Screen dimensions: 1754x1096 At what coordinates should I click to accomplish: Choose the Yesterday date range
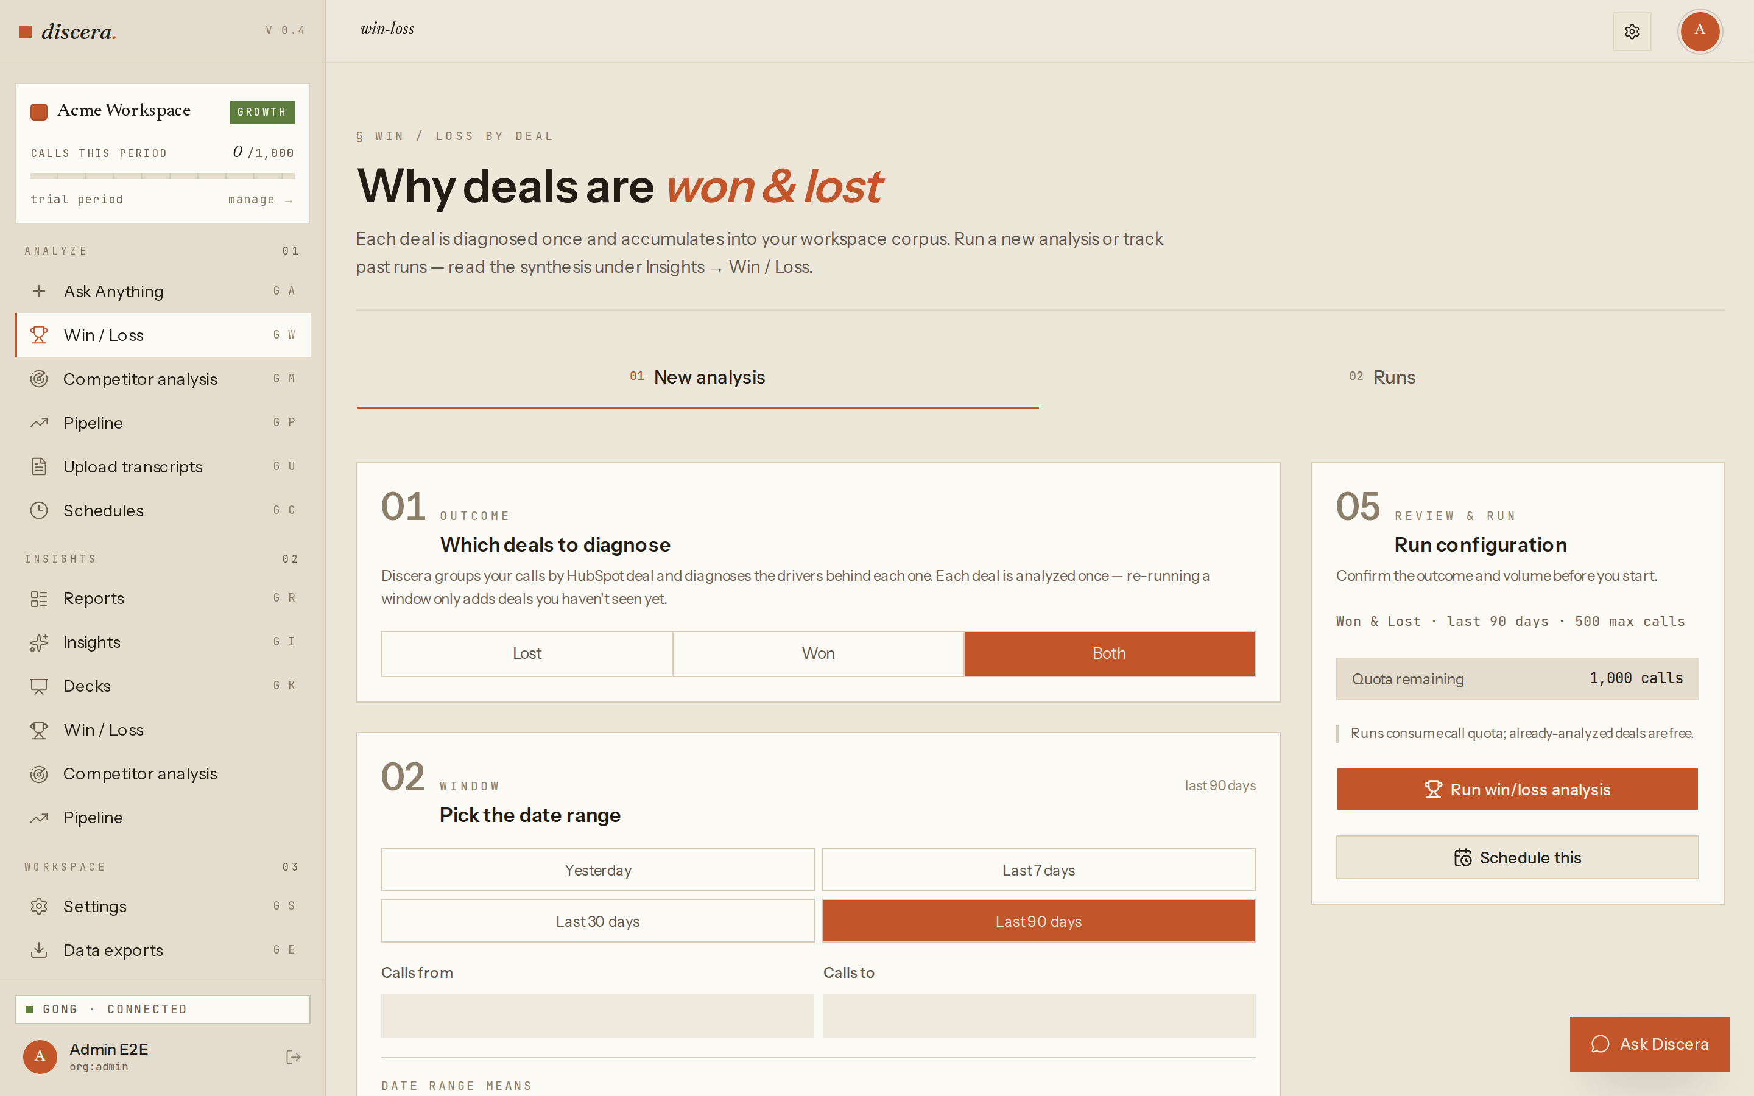598,869
